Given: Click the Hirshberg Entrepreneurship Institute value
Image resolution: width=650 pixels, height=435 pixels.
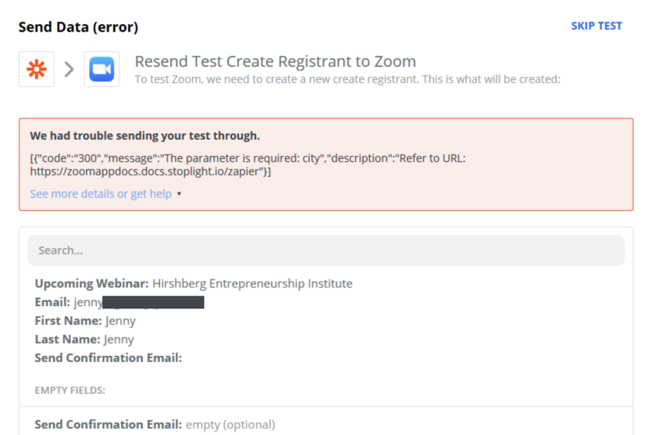Looking at the screenshot, I should point(252,283).
